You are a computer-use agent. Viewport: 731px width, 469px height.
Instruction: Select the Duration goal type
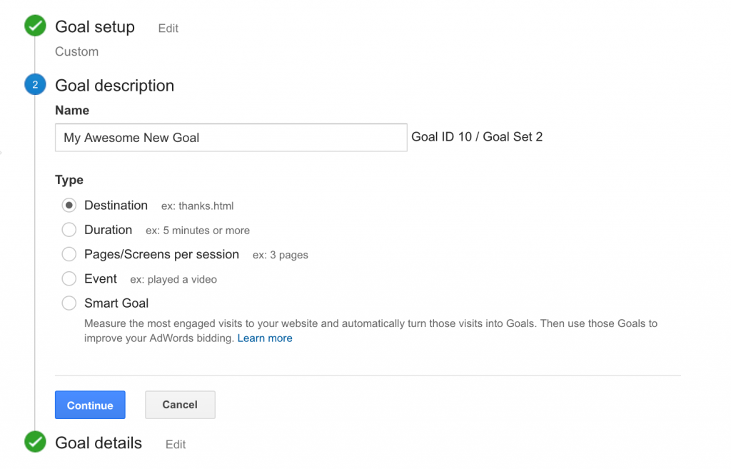click(x=69, y=230)
